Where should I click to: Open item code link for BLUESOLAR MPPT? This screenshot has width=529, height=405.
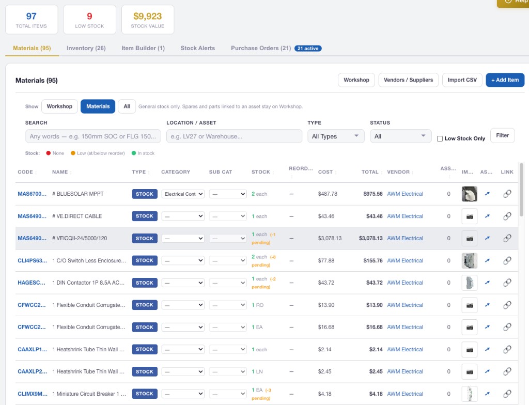(x=32, y=194)
